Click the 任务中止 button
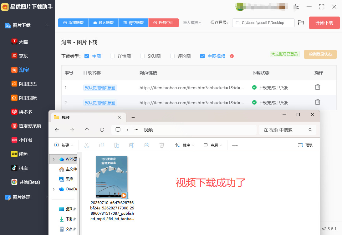This screenshot has height=235, width=342. click(164, 23)
